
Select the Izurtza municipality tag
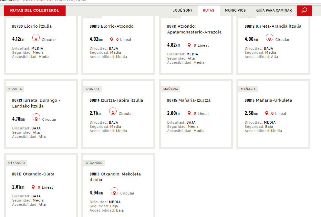point(93,89)
